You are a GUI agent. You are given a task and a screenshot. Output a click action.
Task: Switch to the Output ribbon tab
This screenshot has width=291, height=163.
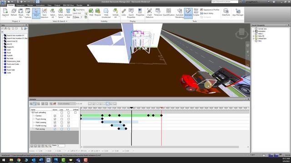pyautogui.click(x=57, y=5)
